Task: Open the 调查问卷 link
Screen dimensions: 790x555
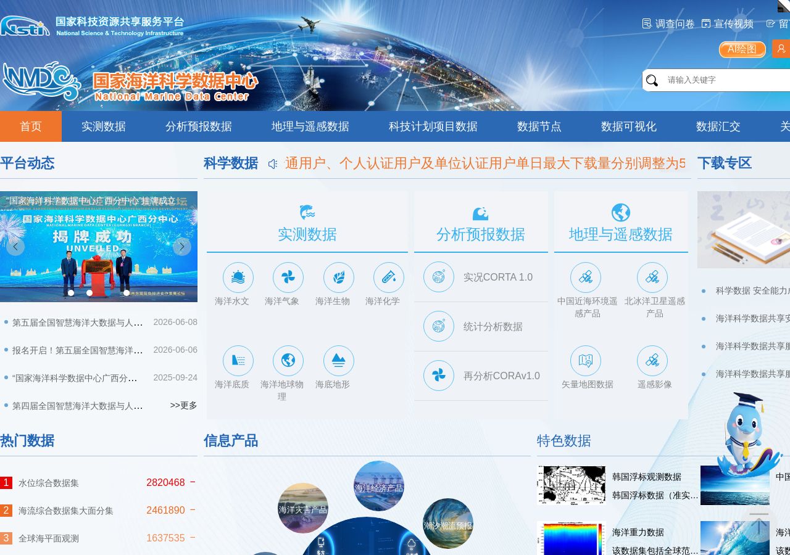Action: click(668, 23)
